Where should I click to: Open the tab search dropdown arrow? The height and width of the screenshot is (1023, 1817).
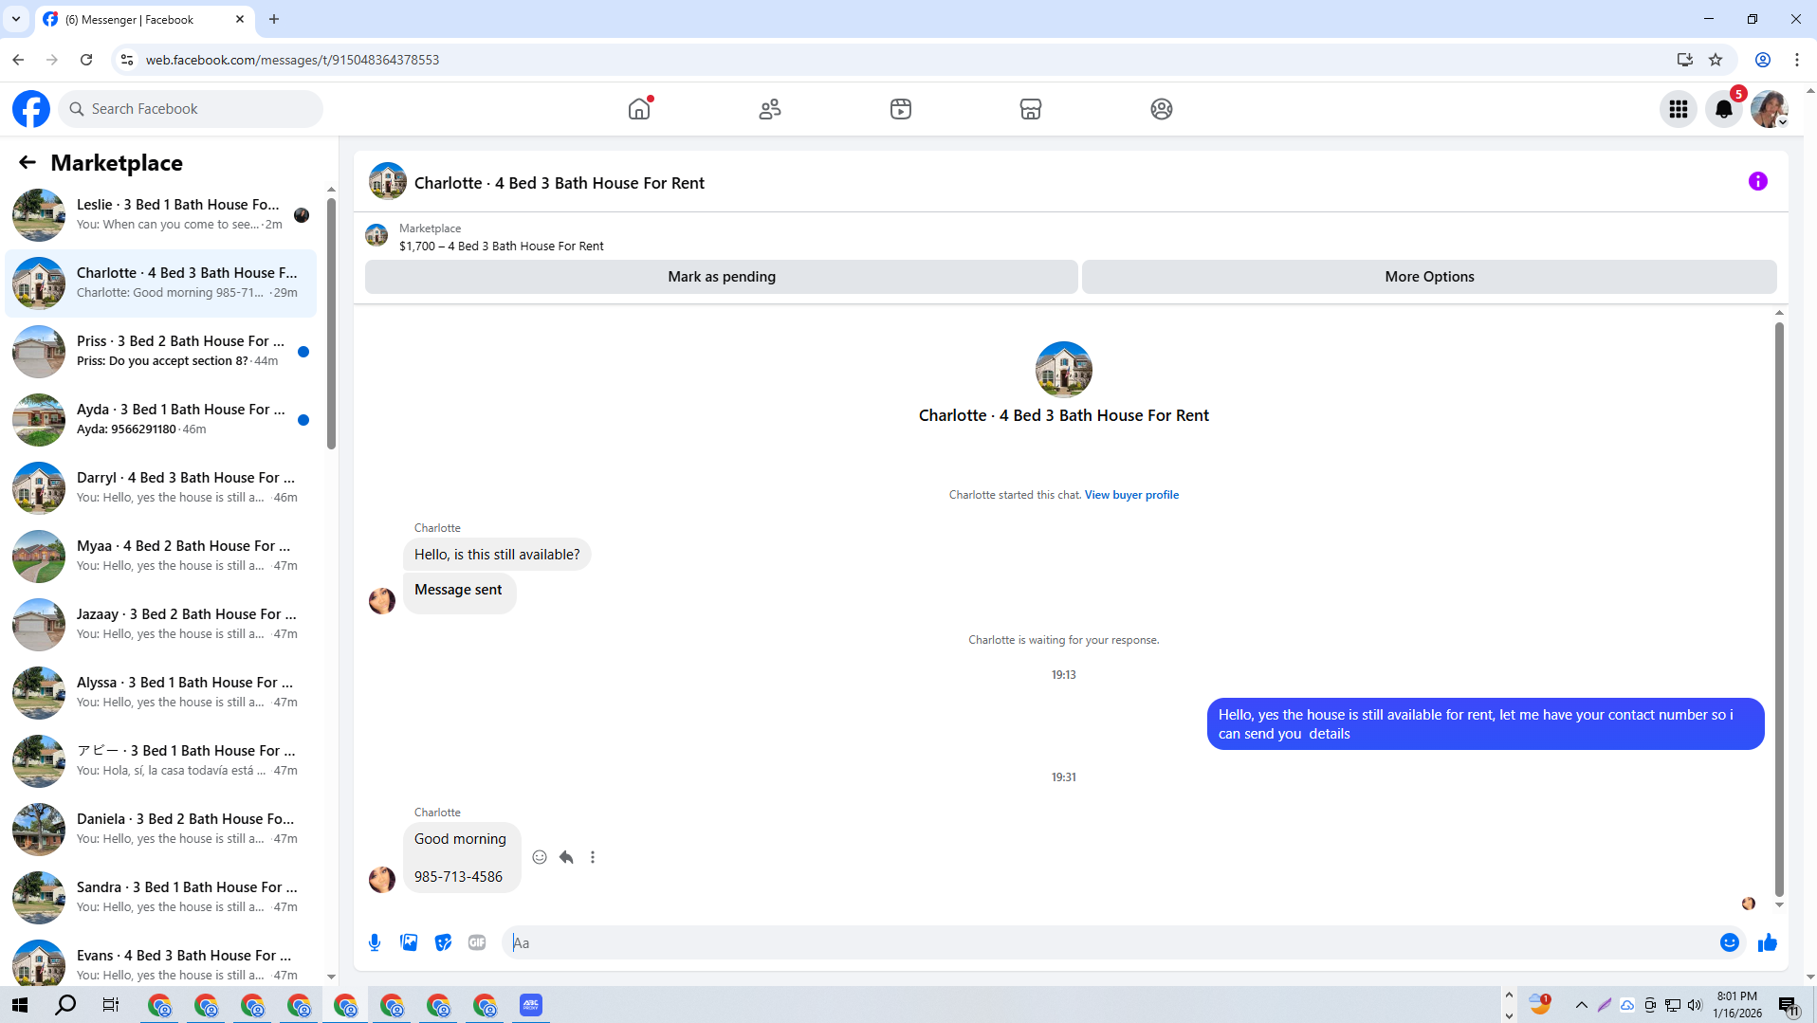pos(16,19)
